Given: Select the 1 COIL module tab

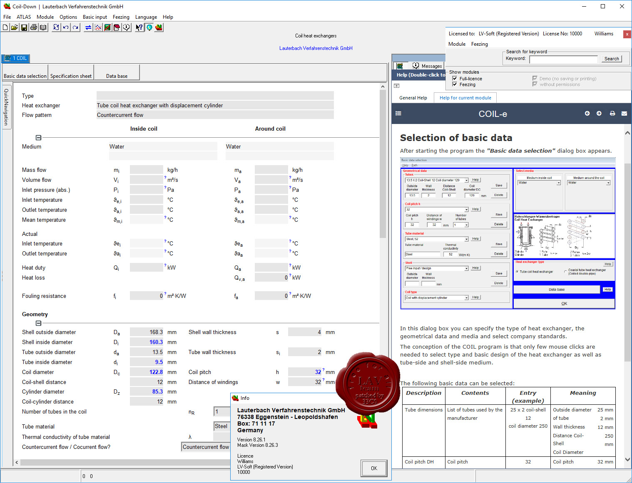Looking at the screenshot, I should point(15,58).
